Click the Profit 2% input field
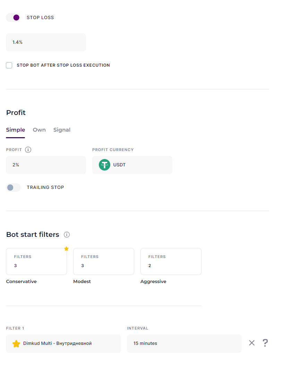Image resolution: width=283 pixels, height=373 pixels. [46, 165]
